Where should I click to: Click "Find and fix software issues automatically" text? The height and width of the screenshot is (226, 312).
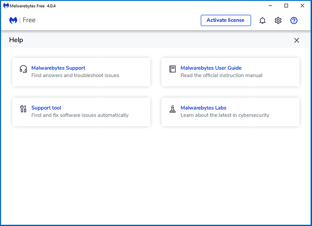pyautogui.click(x=80, y=115)
